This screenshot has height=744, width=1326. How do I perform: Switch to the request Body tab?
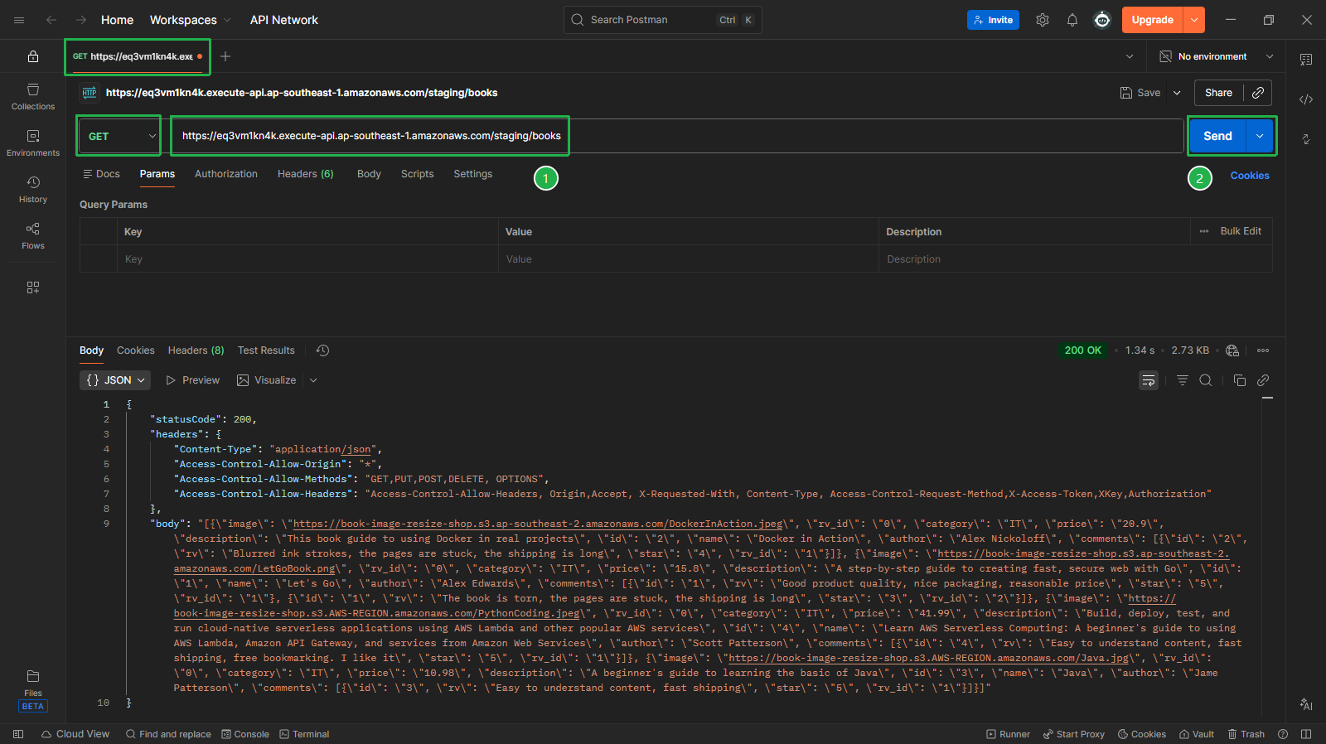[369, 174]
